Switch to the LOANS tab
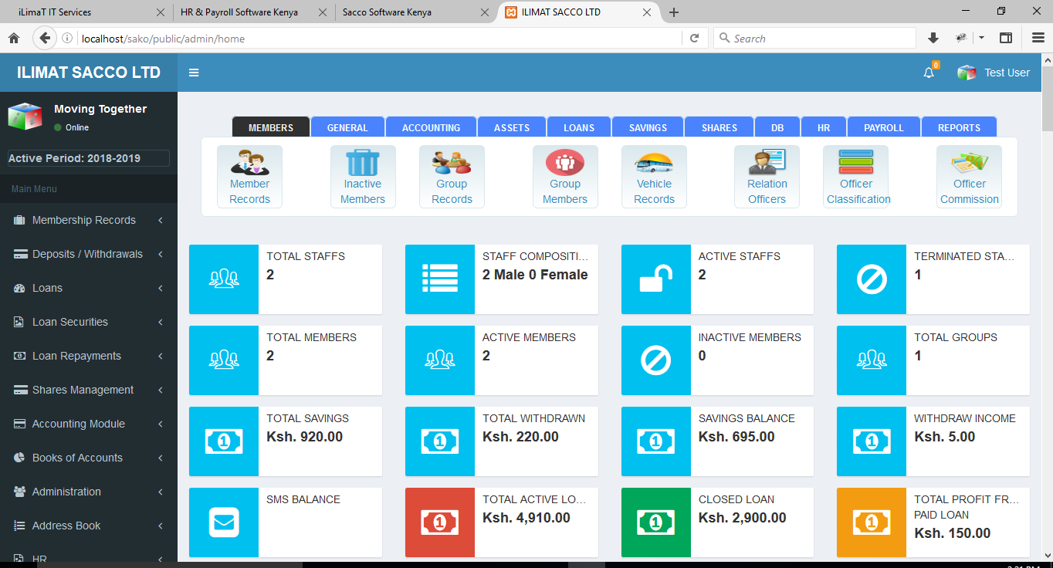The image size is (1053, 568). point(579,127)
